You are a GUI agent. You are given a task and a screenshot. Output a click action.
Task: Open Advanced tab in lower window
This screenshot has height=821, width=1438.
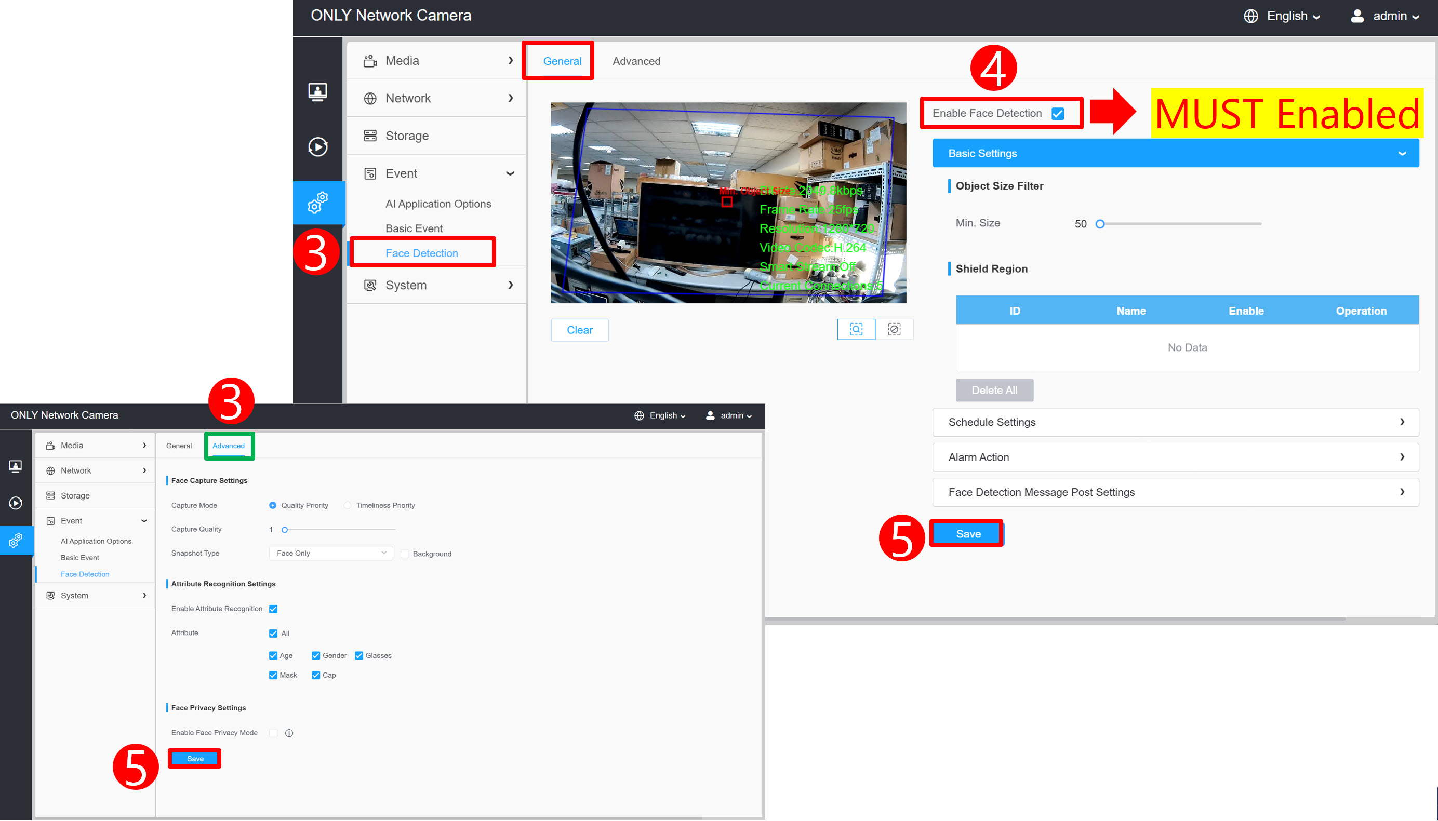[229, 446]
